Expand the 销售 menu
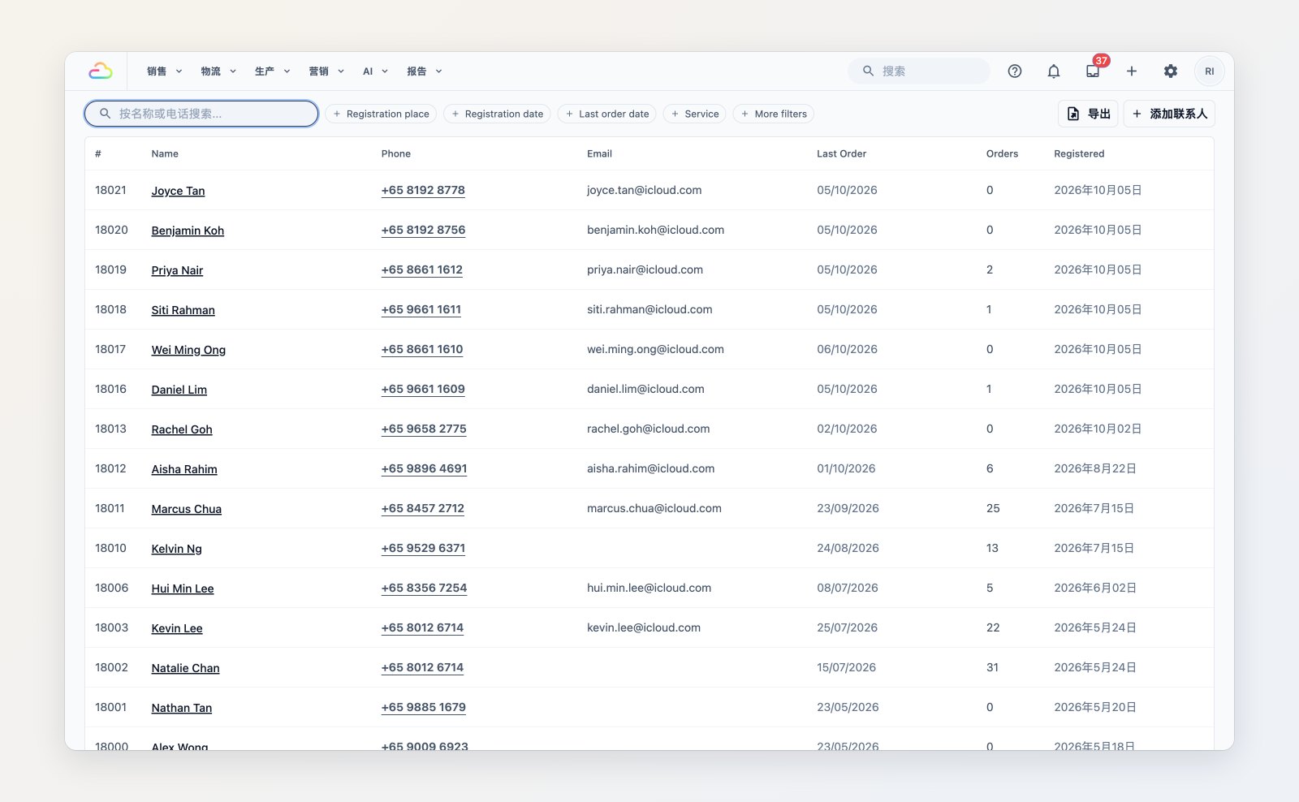 pyautogui.click(x=165, y=71)
